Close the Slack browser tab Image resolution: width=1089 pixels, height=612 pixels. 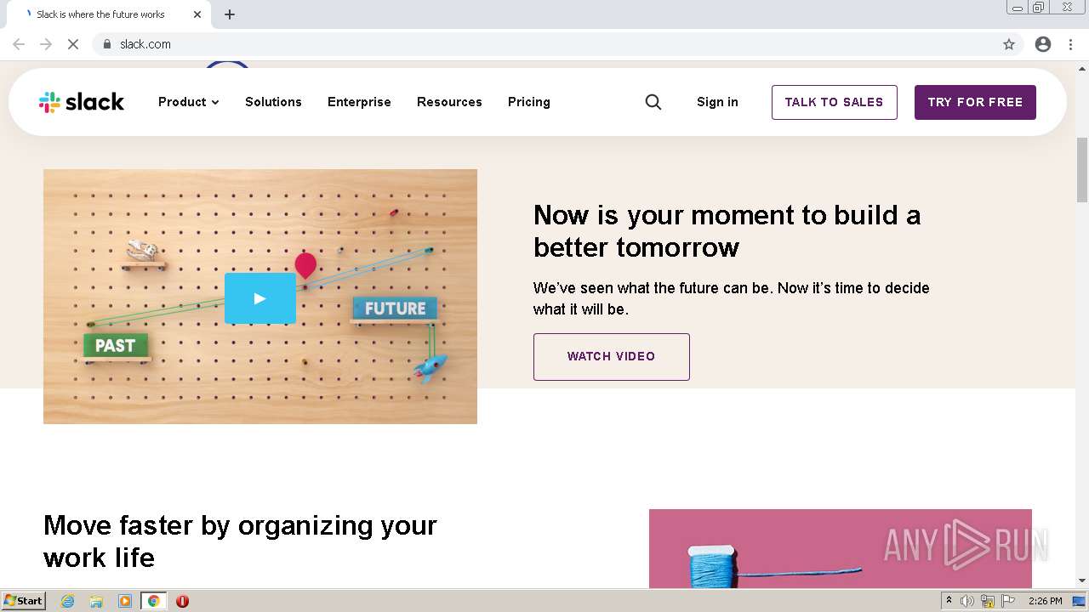click(x=197, y=14)
